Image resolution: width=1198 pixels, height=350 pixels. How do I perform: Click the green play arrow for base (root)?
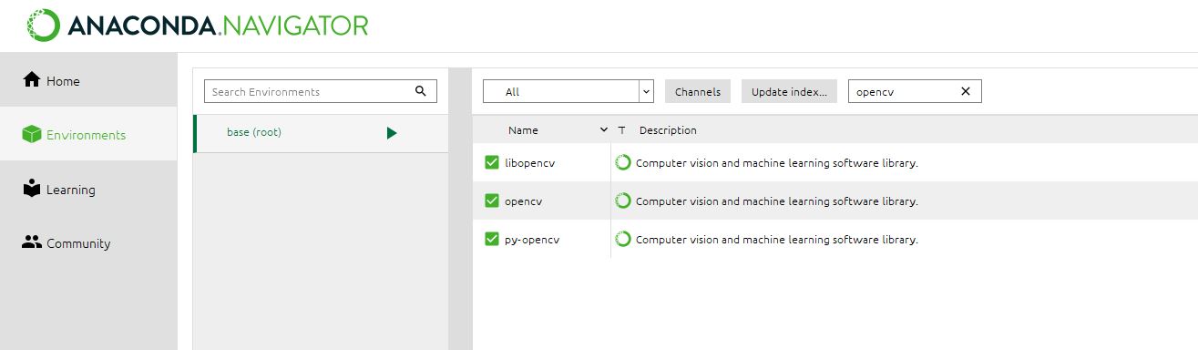click(392, 133)
